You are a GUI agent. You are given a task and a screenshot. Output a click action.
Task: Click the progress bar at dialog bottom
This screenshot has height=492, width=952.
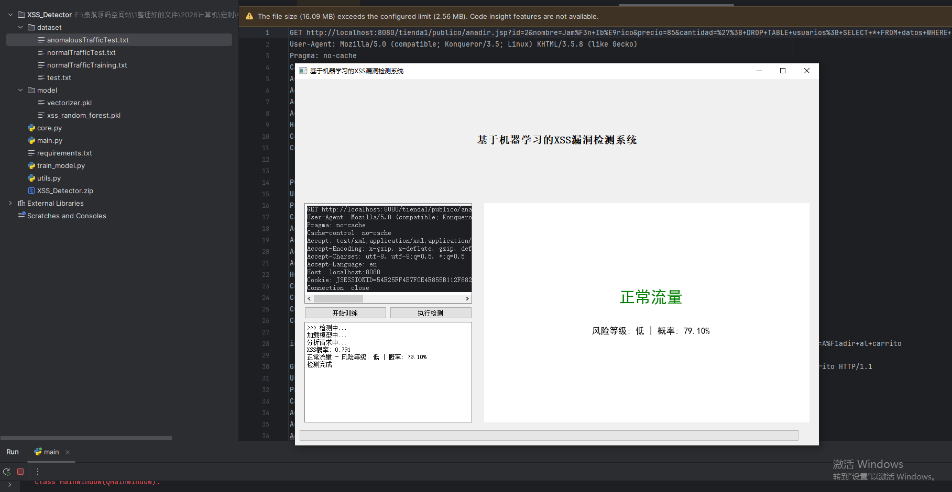point(549,435)
